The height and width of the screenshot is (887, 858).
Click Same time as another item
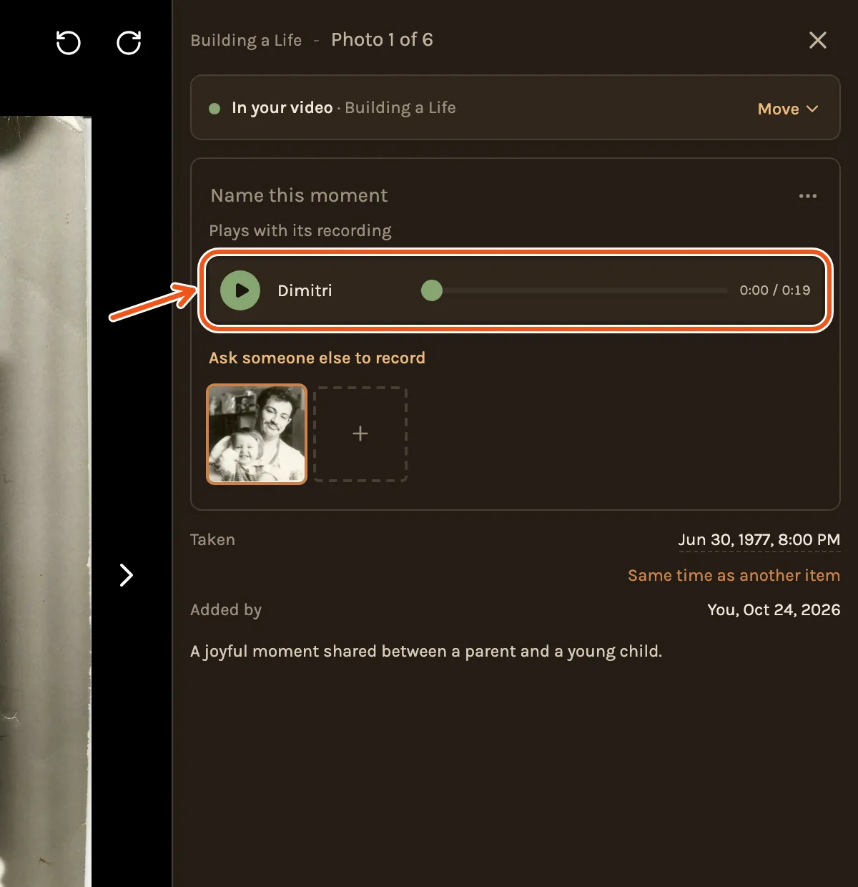pos(734,575)
